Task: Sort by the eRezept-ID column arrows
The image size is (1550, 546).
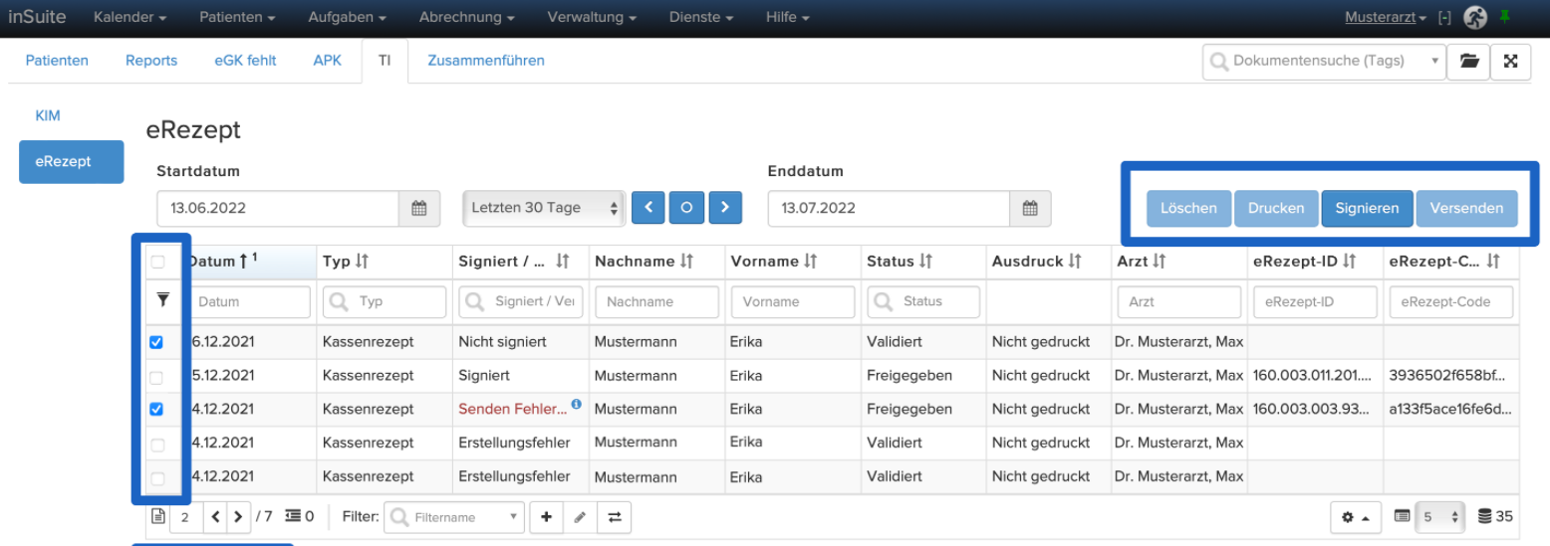Action: (1350, 262)
